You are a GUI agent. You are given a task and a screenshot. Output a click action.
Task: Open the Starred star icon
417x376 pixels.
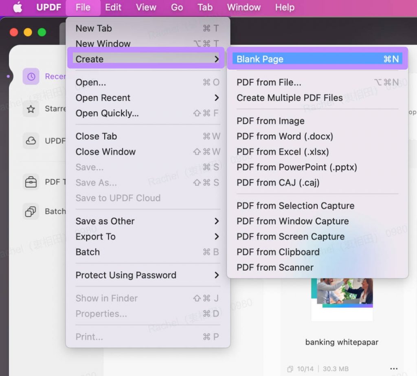(31, 109)
